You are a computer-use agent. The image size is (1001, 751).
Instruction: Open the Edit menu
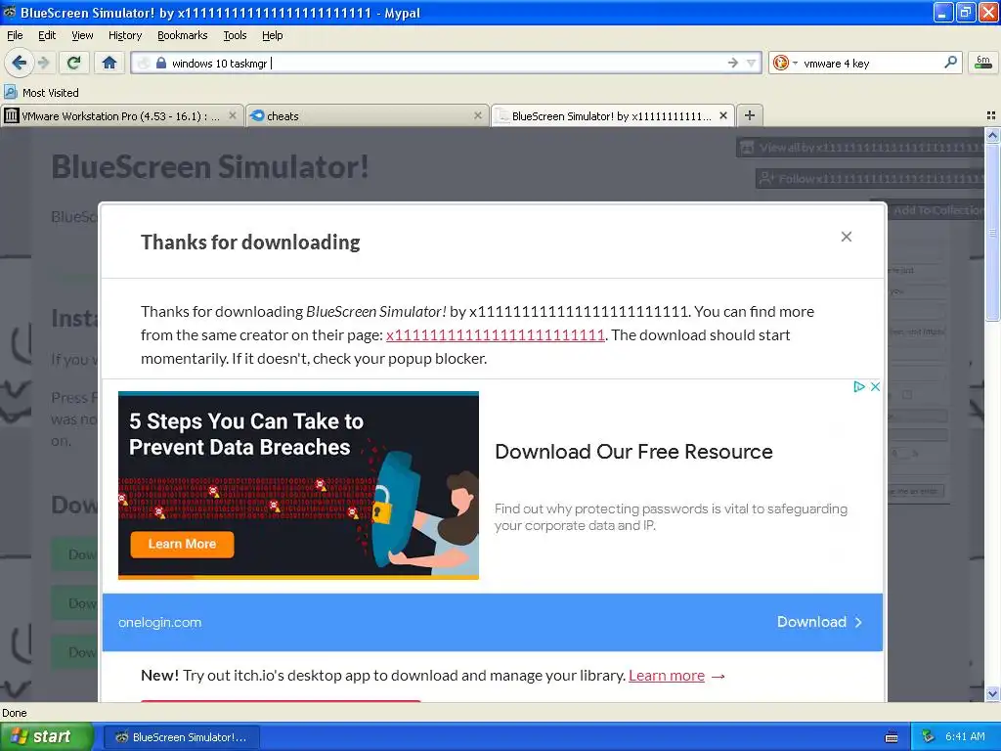coord(47,35)
